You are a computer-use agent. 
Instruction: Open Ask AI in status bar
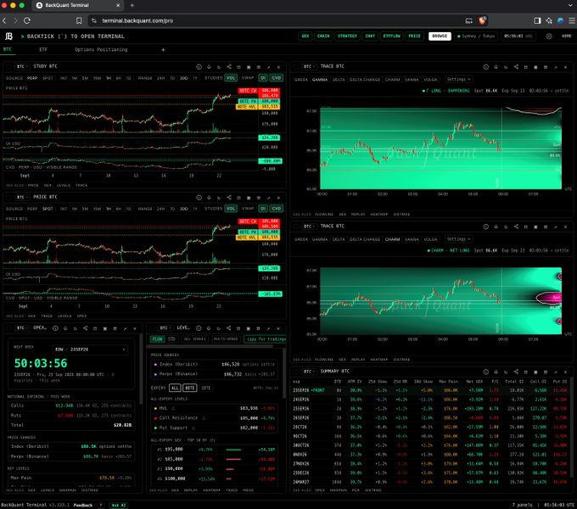tap(119, 506)
